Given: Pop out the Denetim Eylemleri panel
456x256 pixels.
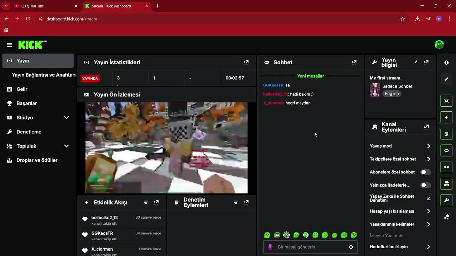Looking at the screenshot, I should tap(246, 202).
